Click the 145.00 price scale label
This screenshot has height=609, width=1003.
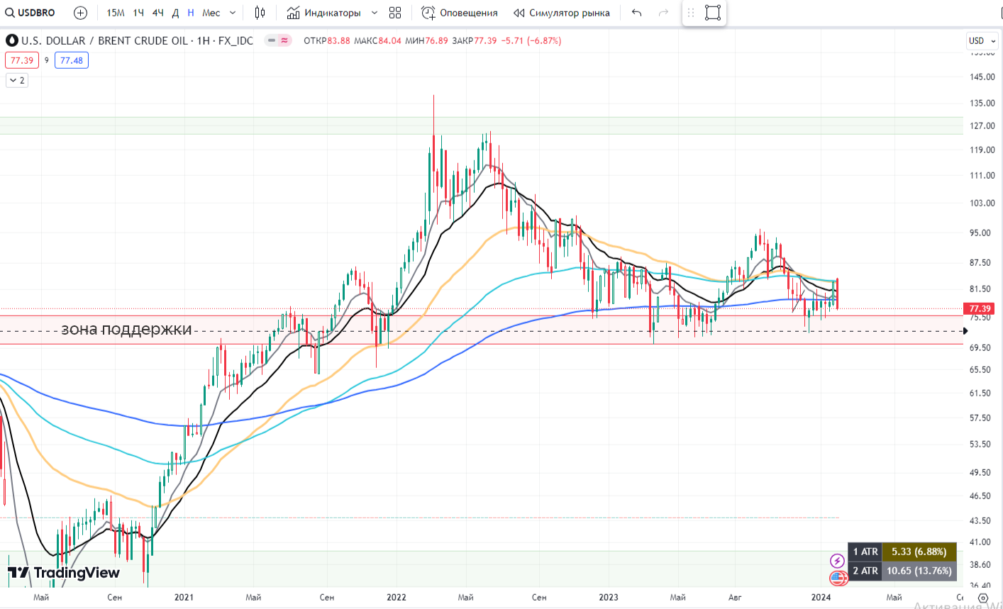[x=982, y=77]
